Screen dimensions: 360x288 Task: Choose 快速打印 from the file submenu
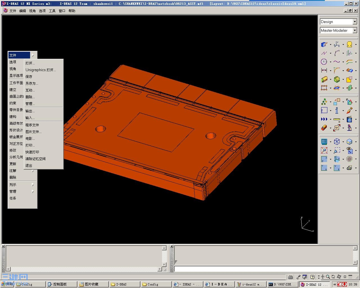(32, 152)
